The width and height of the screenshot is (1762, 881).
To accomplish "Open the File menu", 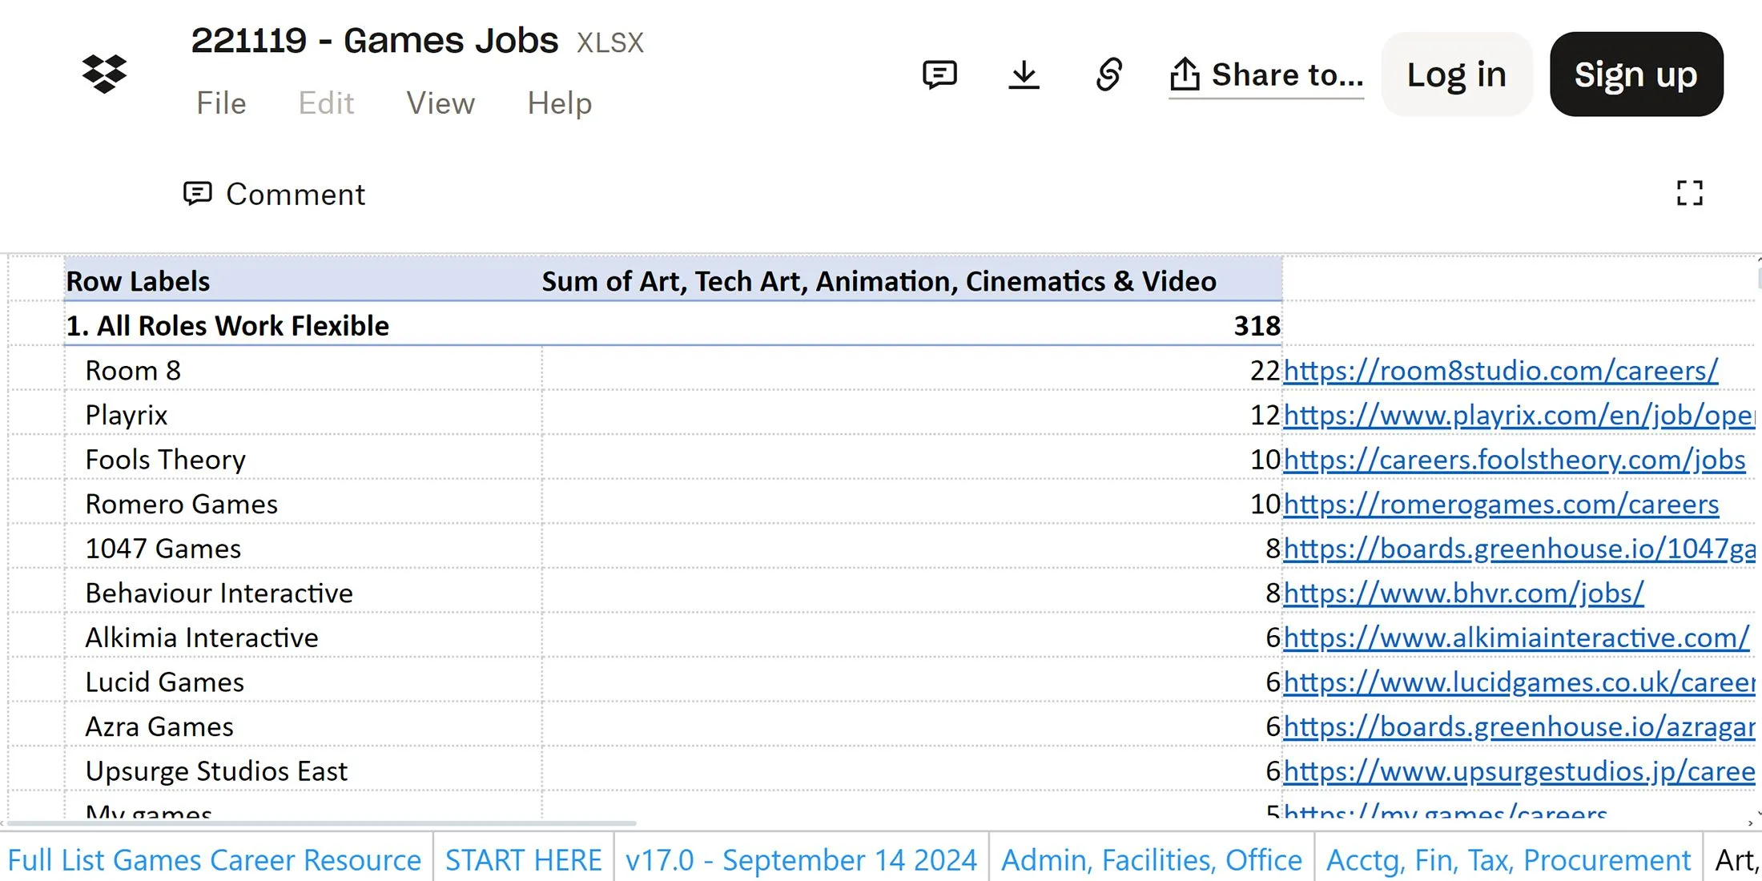I will 221,103.
